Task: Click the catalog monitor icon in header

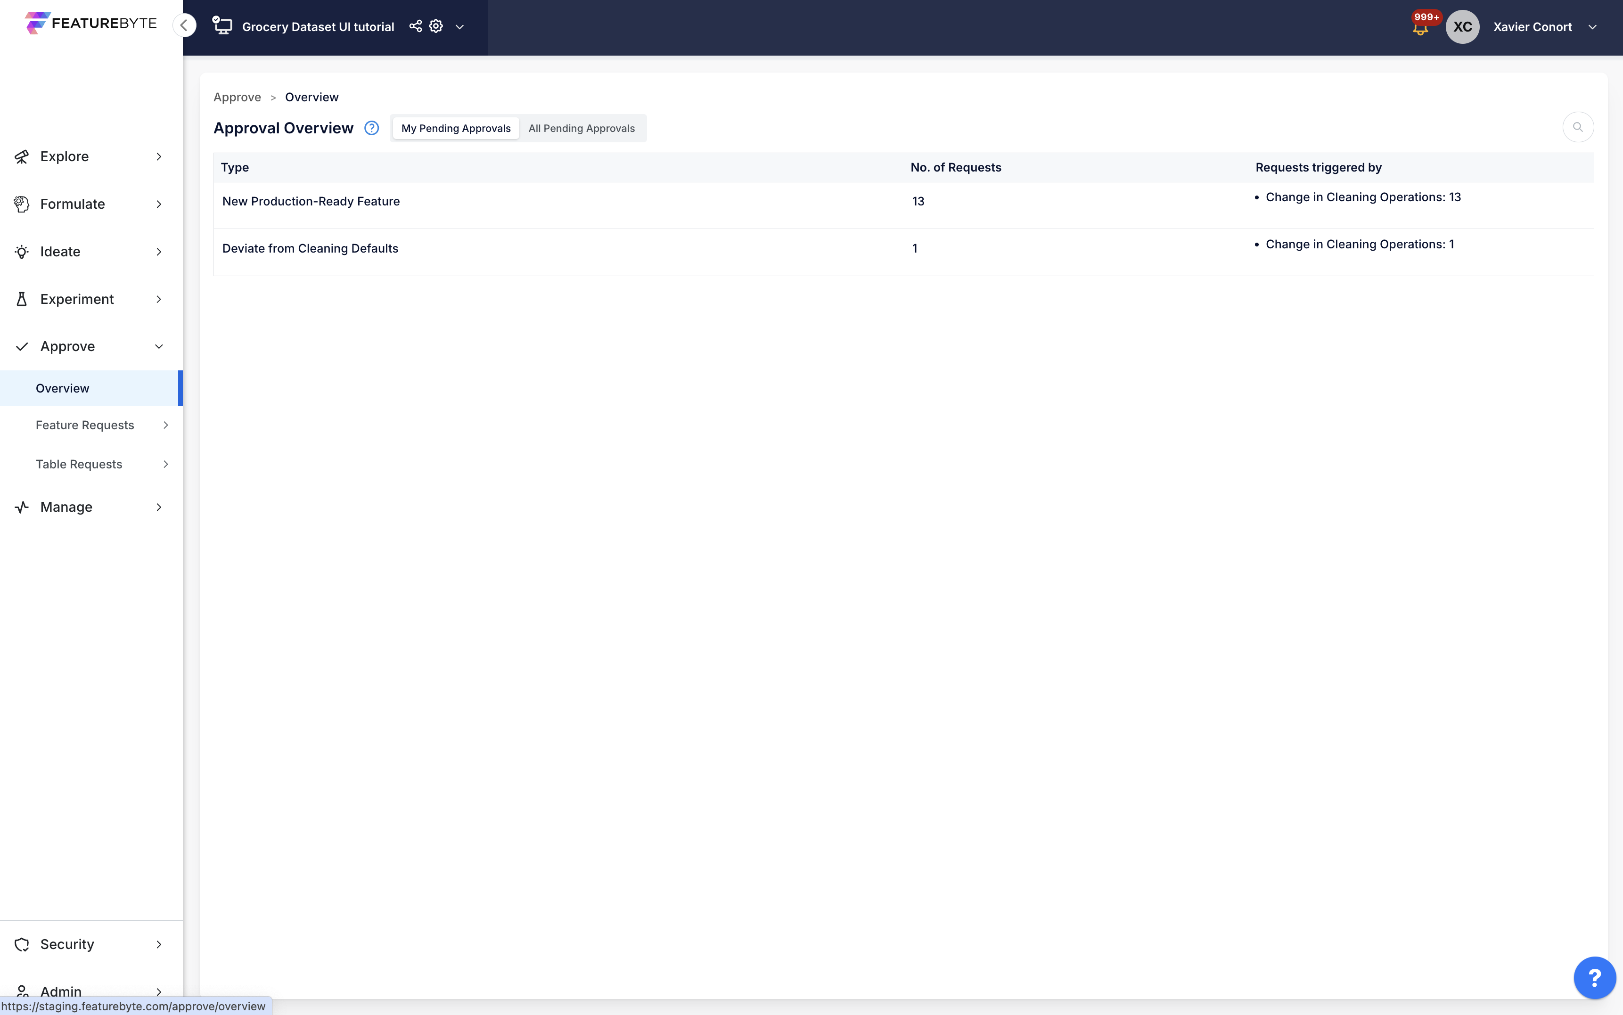Action: tap(222, 26)
